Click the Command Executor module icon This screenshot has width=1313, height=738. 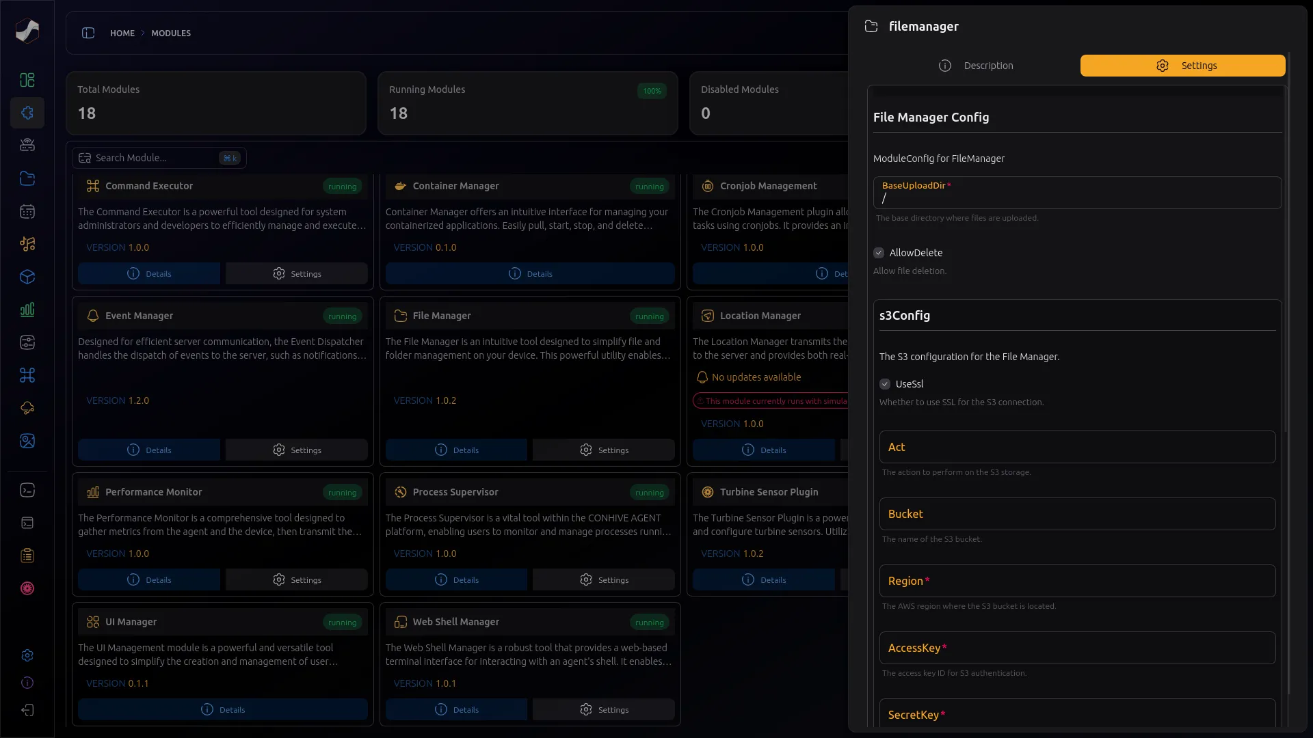93,186
